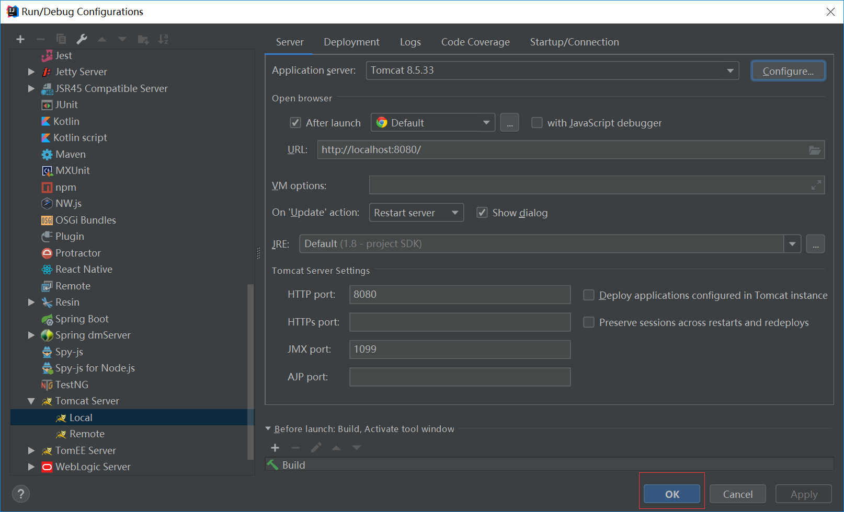Viewport: 844px width, 512px height.
Task: Browse the URL with the folder icon
Action: (815, 150)
